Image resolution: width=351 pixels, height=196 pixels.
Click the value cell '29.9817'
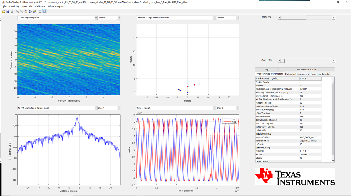pos(310,89)
